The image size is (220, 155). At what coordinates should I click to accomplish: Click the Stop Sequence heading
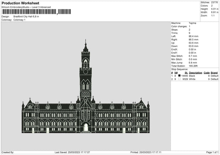[179, 69]
